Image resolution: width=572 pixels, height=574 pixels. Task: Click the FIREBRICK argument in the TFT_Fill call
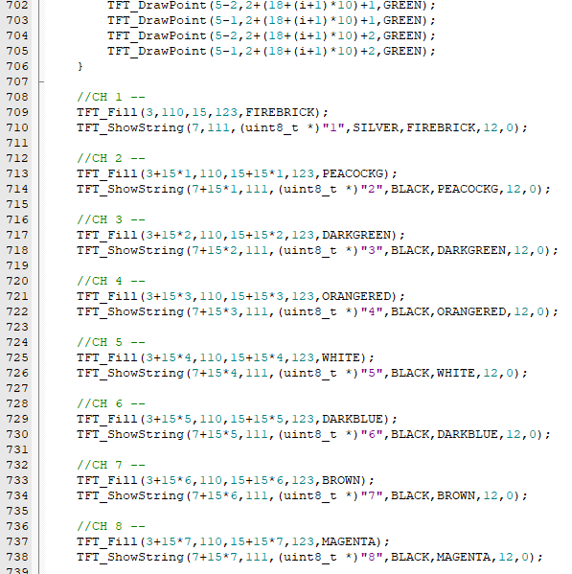280,112
